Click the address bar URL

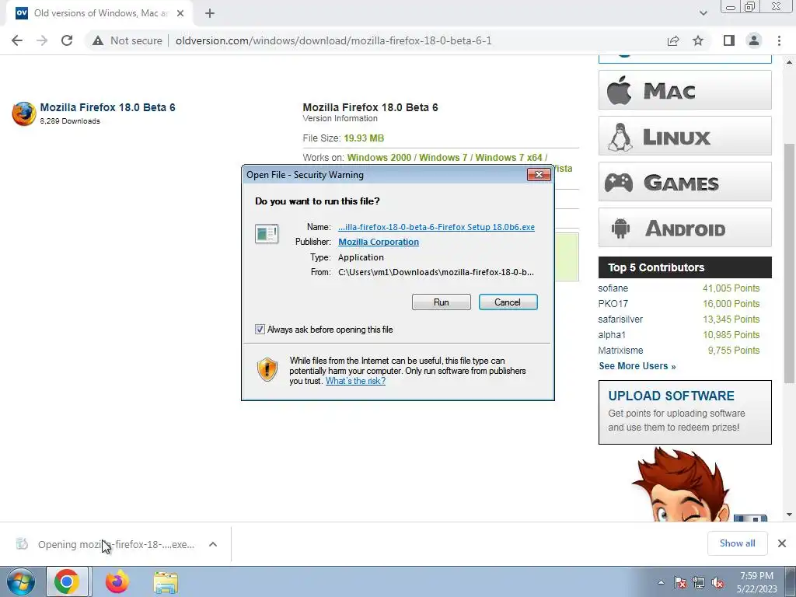(x=333, y=40)
